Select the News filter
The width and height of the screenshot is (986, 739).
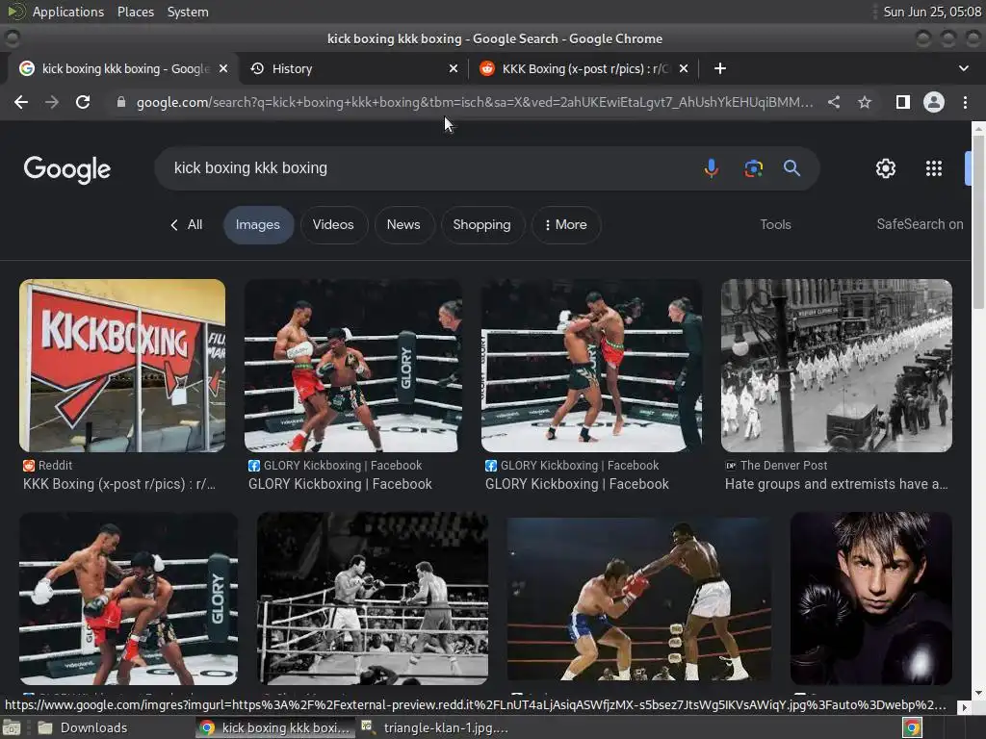(x=403, y=224)
